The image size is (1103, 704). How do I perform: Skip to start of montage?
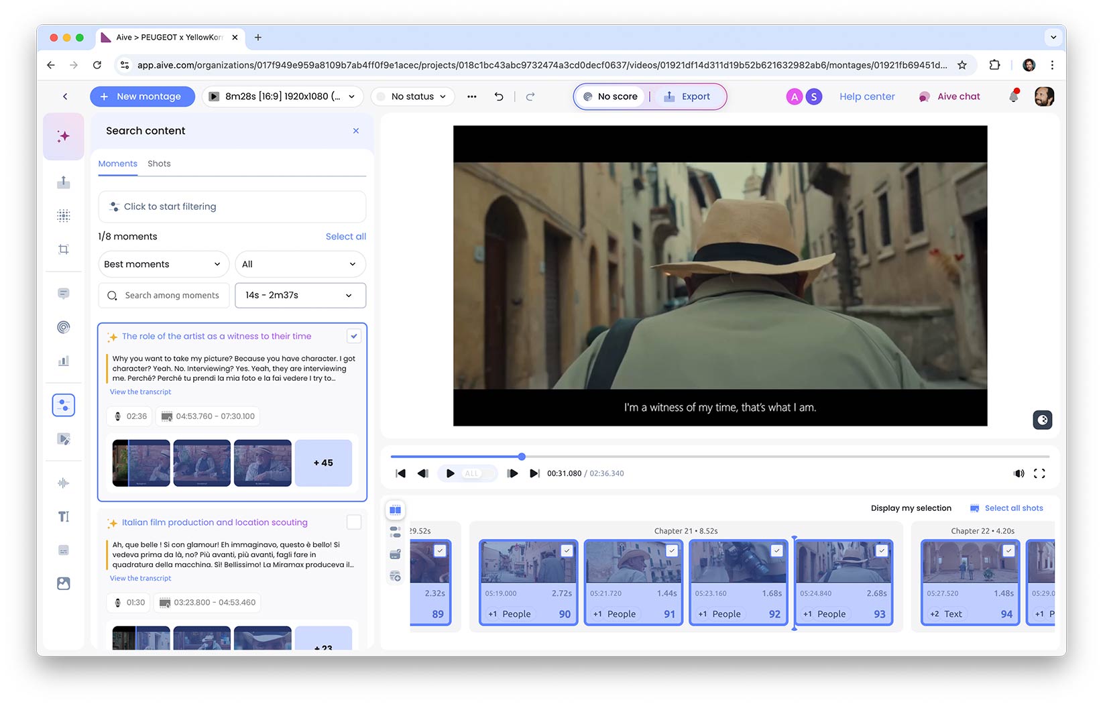tap(401, 473)
